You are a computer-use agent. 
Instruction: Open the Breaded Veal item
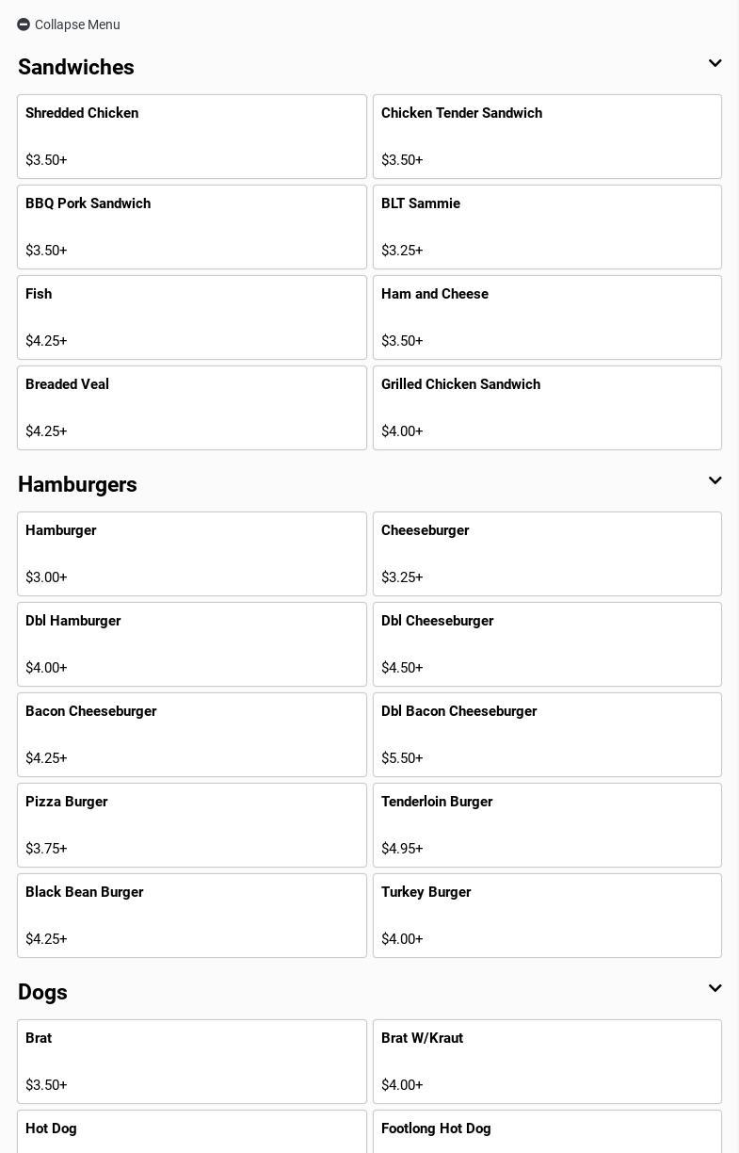click(191, 408)
